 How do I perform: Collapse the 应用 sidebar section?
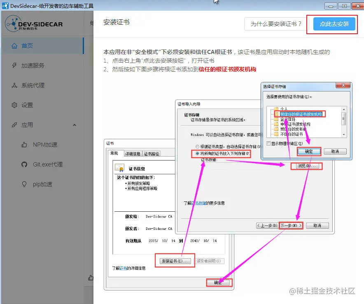pos(74,125)
